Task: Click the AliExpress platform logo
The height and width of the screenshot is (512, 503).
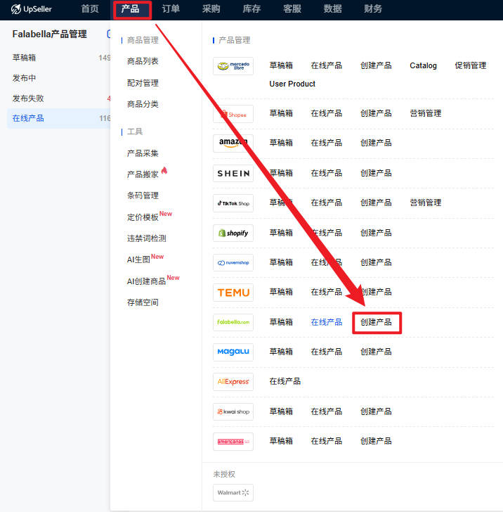Action: coord(233,382)
